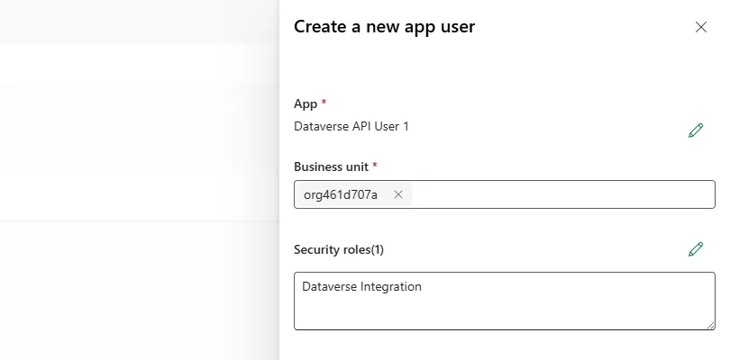Edit Security roles using the pencil icon
The image size is (730, 360).
pyautogui.click(x=696, y=249)
